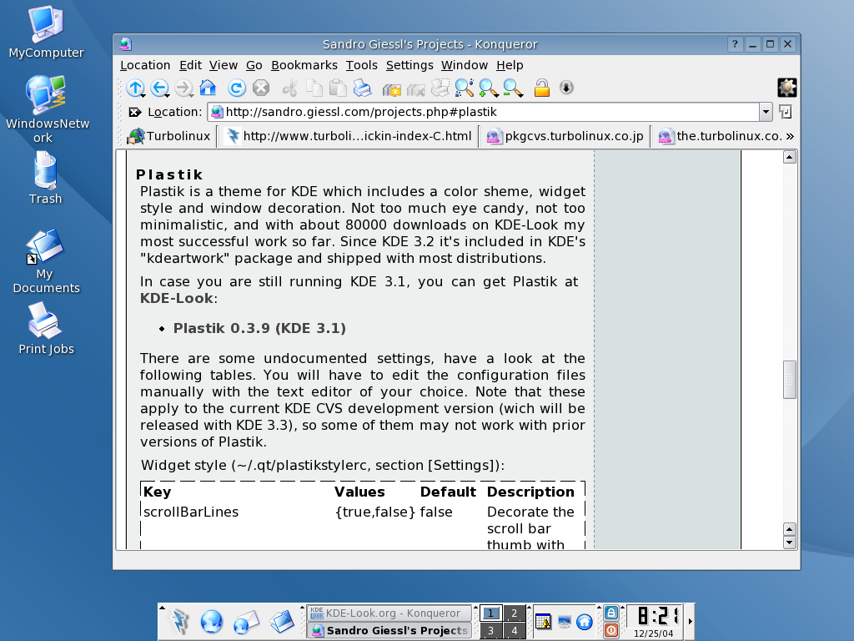This screenshot has height=641, width=854.
Task: Click the title bar What's This help button
Action: [x=736, y=44]
